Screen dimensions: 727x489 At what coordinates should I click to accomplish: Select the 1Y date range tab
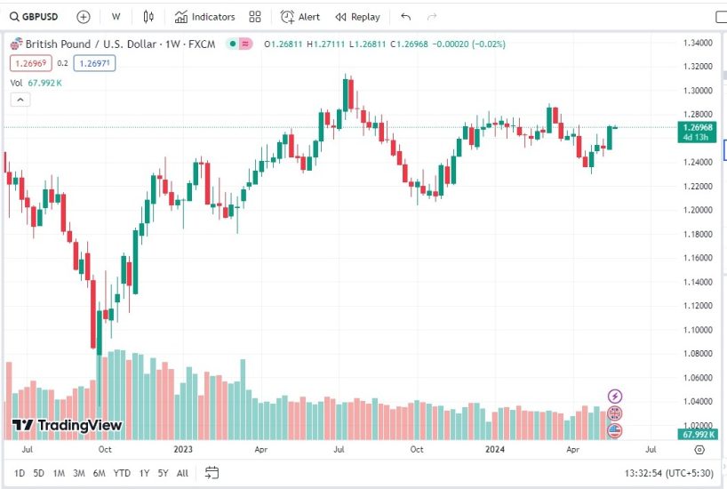(x=144, y=473)
